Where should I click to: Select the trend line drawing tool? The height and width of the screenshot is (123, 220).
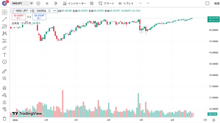[x=4, y=20]
